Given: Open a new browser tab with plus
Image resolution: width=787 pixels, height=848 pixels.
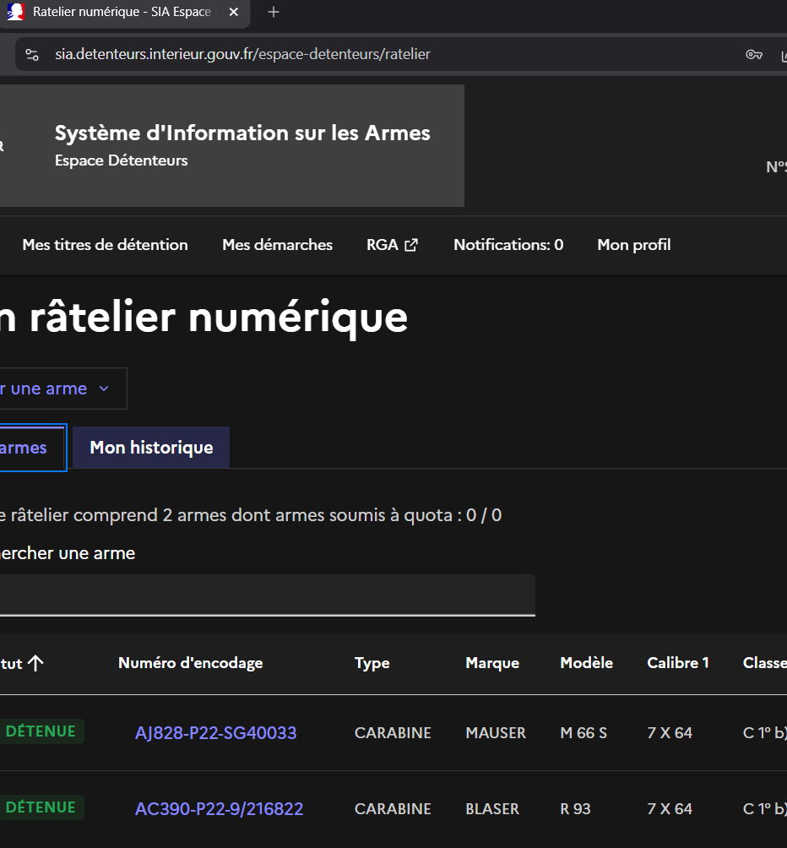Looking at the screenshot, I should [273, 13].
